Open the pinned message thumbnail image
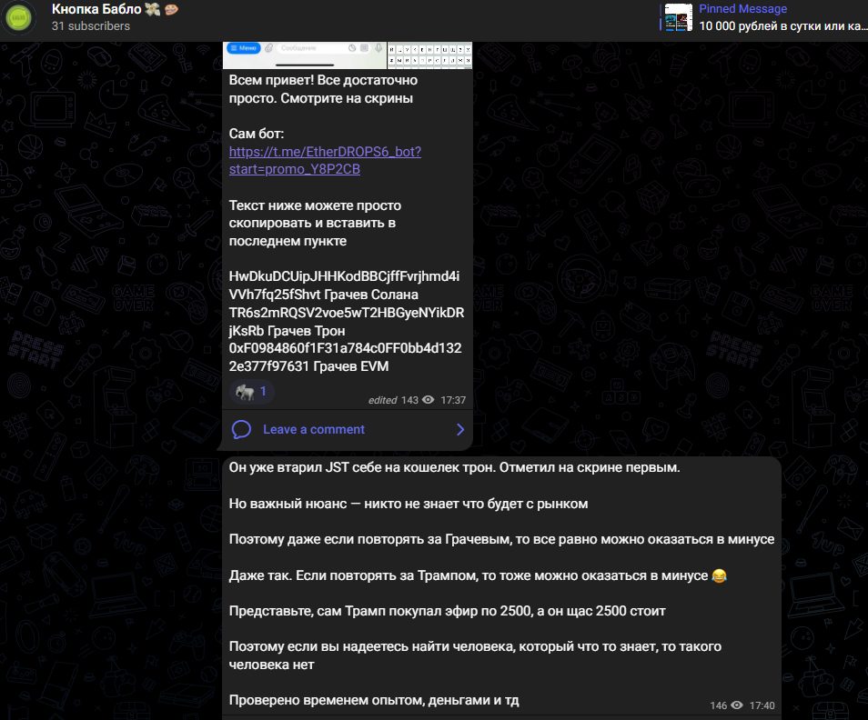Viewport: 868px width, 720px height. point(678,17)
